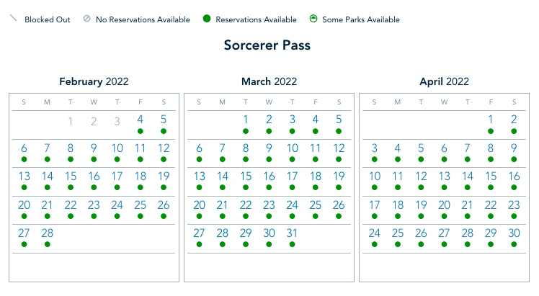Choose March 26 date
539x296 pixels.
(339, 205)
